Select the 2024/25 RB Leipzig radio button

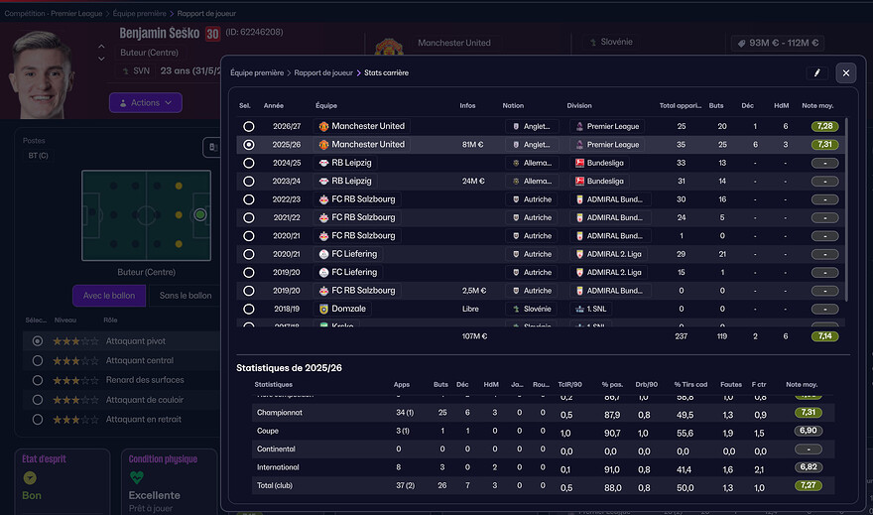tap(248, 163)
